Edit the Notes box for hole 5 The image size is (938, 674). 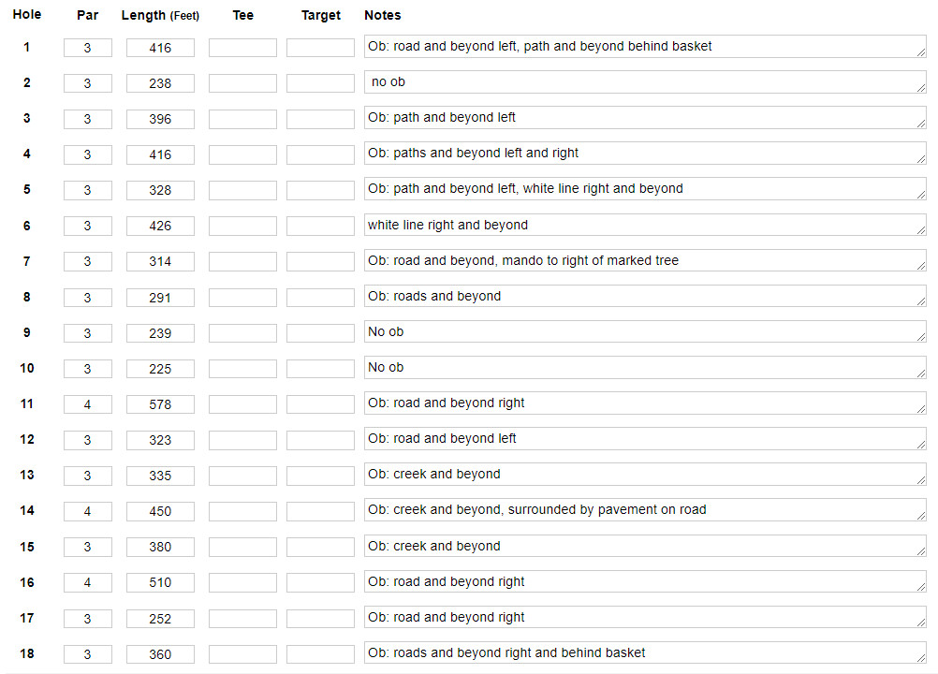(x=644, y=189)
